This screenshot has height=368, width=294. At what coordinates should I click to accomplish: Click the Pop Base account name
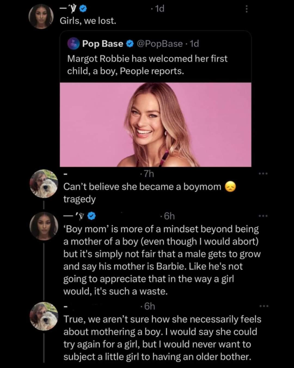click(103, 44)
